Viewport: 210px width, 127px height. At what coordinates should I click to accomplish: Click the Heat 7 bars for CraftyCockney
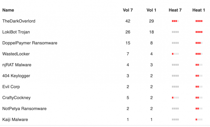[x=175, y=98]
